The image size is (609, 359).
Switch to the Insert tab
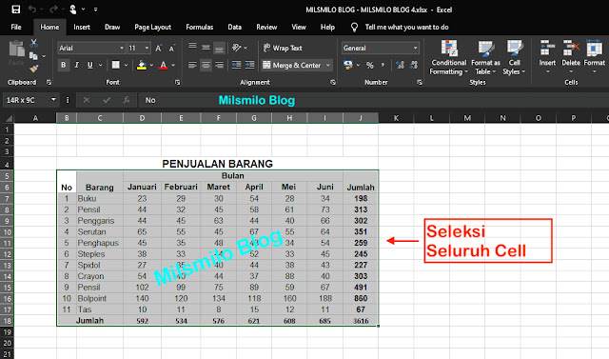[82, 27]
